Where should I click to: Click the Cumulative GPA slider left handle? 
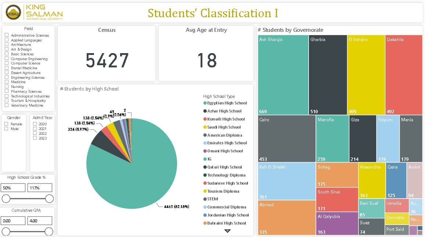tap(6, 232)
